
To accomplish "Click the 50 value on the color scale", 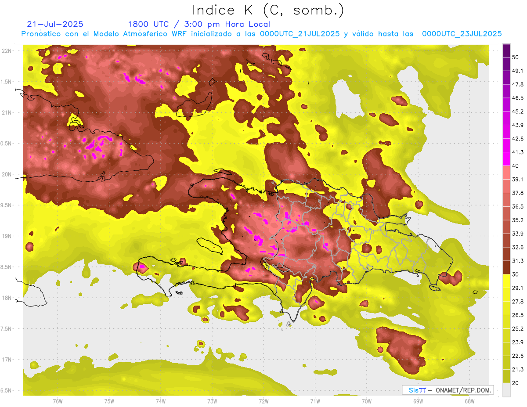I will point(516,57).
